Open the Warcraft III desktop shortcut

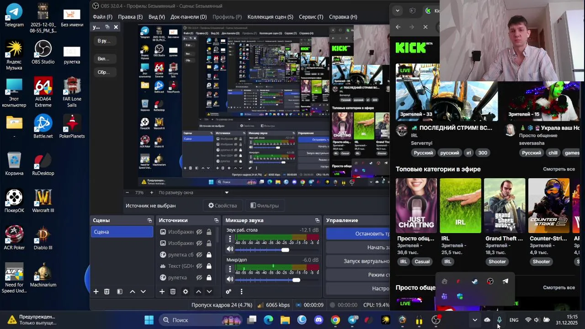[43, 201]
